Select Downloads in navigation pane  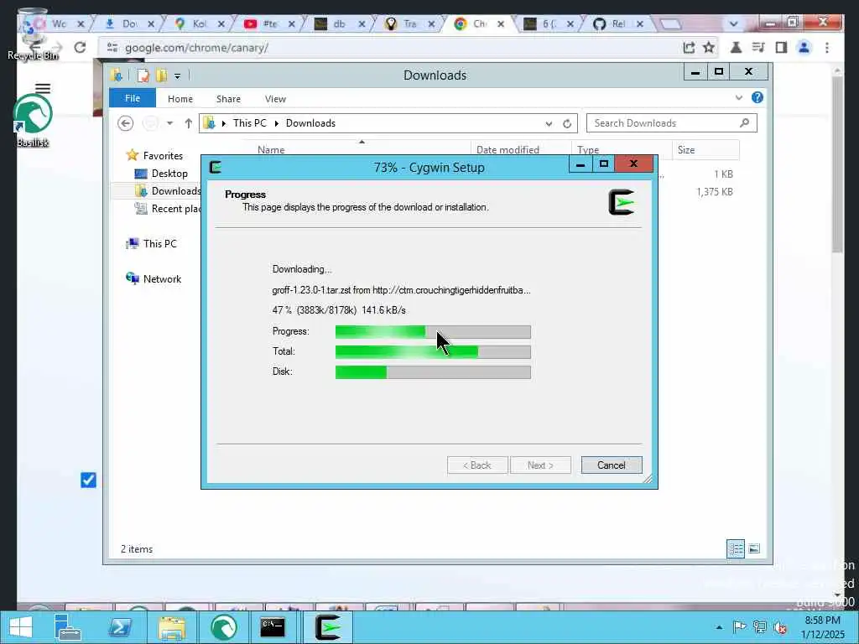coord(176,191)
